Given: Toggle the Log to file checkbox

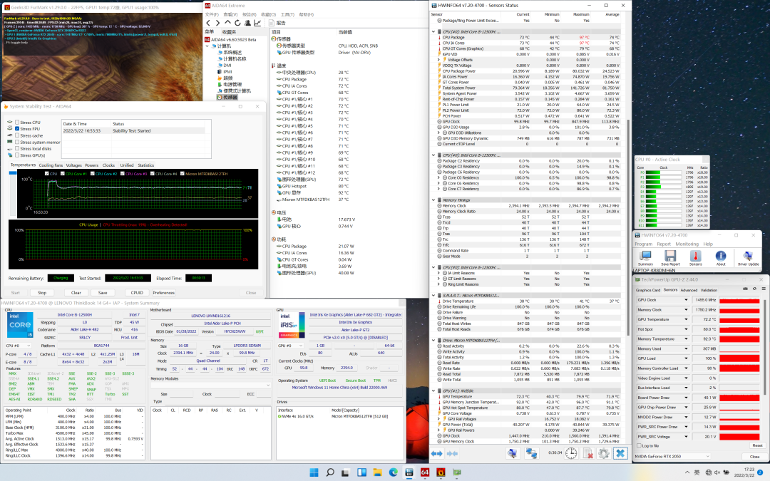Looking at the screenshot, I should 638,445.
